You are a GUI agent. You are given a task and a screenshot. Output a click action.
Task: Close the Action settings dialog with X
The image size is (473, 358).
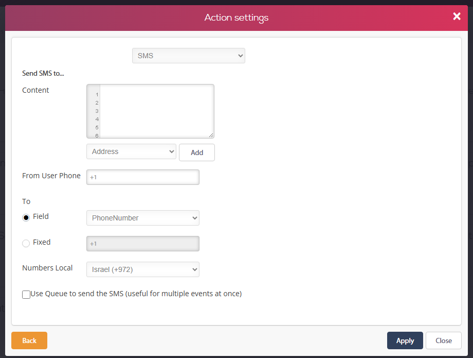tap(457, 16)
